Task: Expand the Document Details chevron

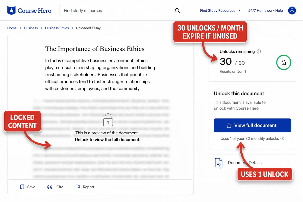Action: click(x=289, y=163)
